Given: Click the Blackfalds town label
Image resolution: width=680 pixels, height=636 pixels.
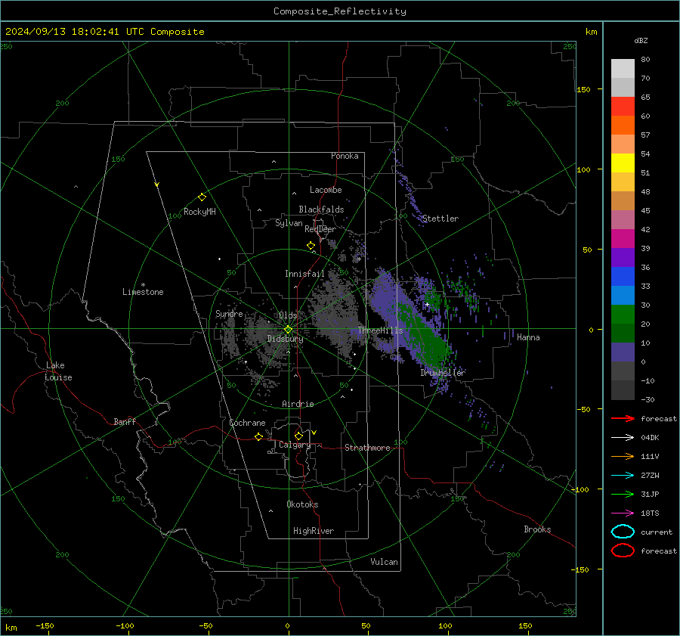Looking at the screenshot, I should pyautogui.click(x=321, y=209).
